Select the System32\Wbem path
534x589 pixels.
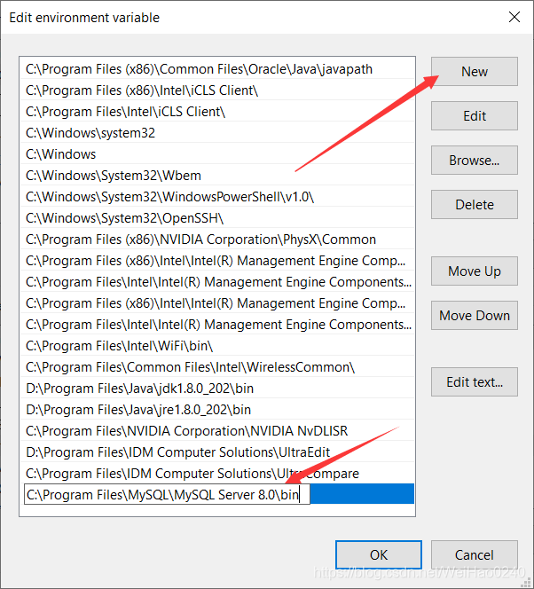pos(217,176)
